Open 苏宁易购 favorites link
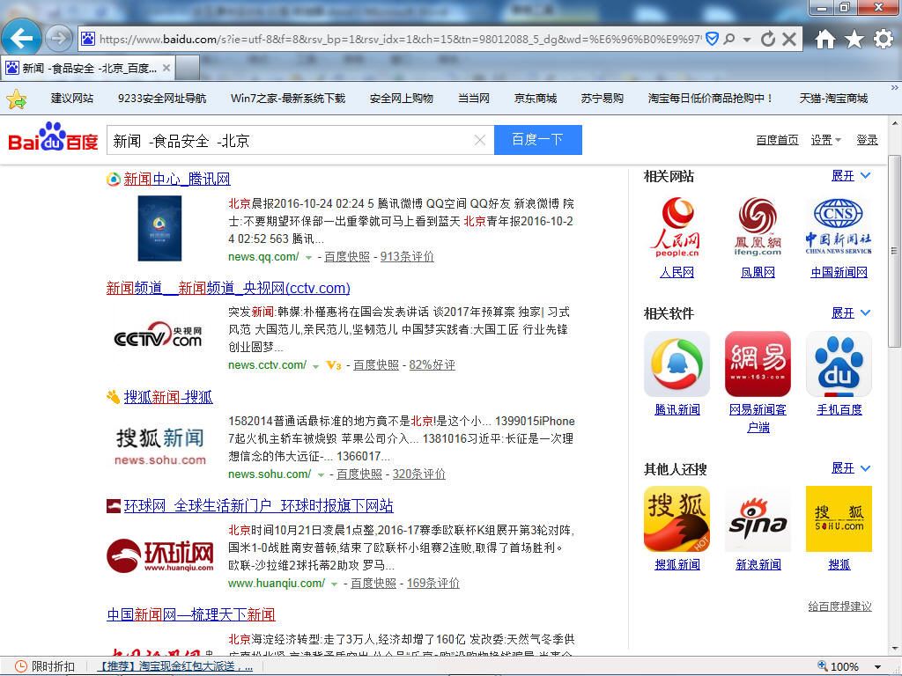The height and width of the screenshot is (676, 902). click(x=603, y=99)
